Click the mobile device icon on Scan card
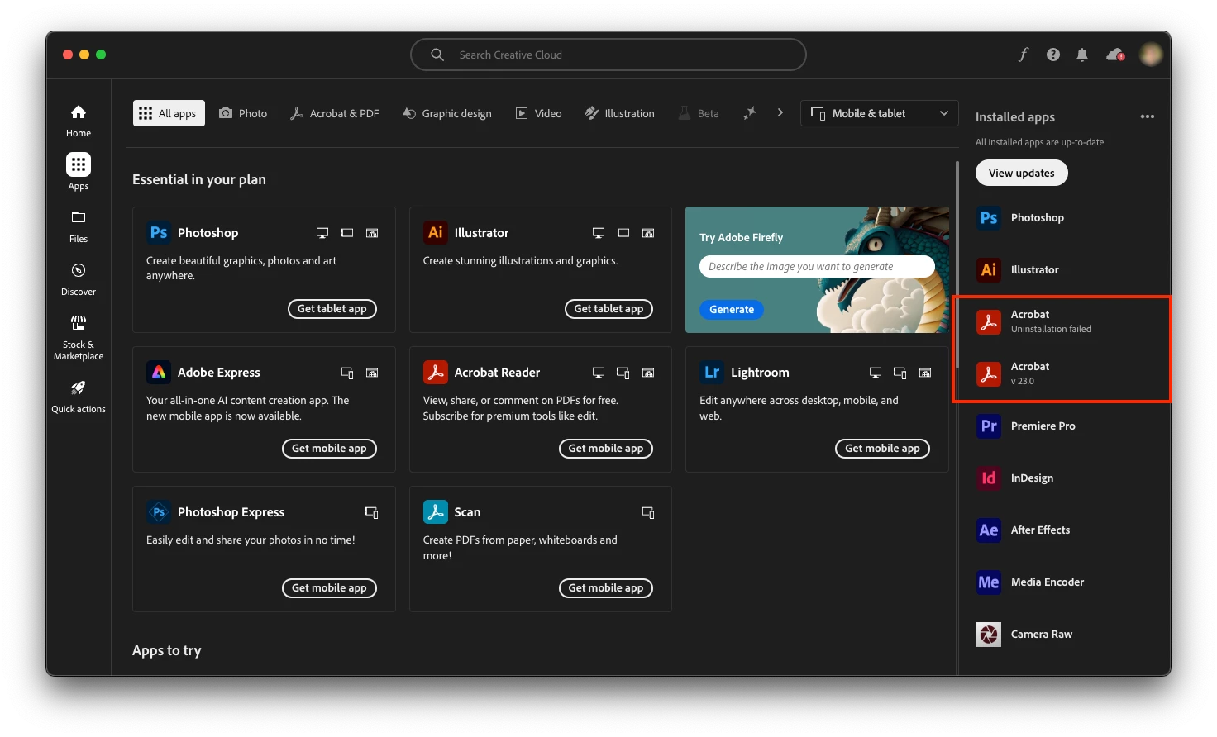Screen dimensions: 1217x737 coord(648,512)
